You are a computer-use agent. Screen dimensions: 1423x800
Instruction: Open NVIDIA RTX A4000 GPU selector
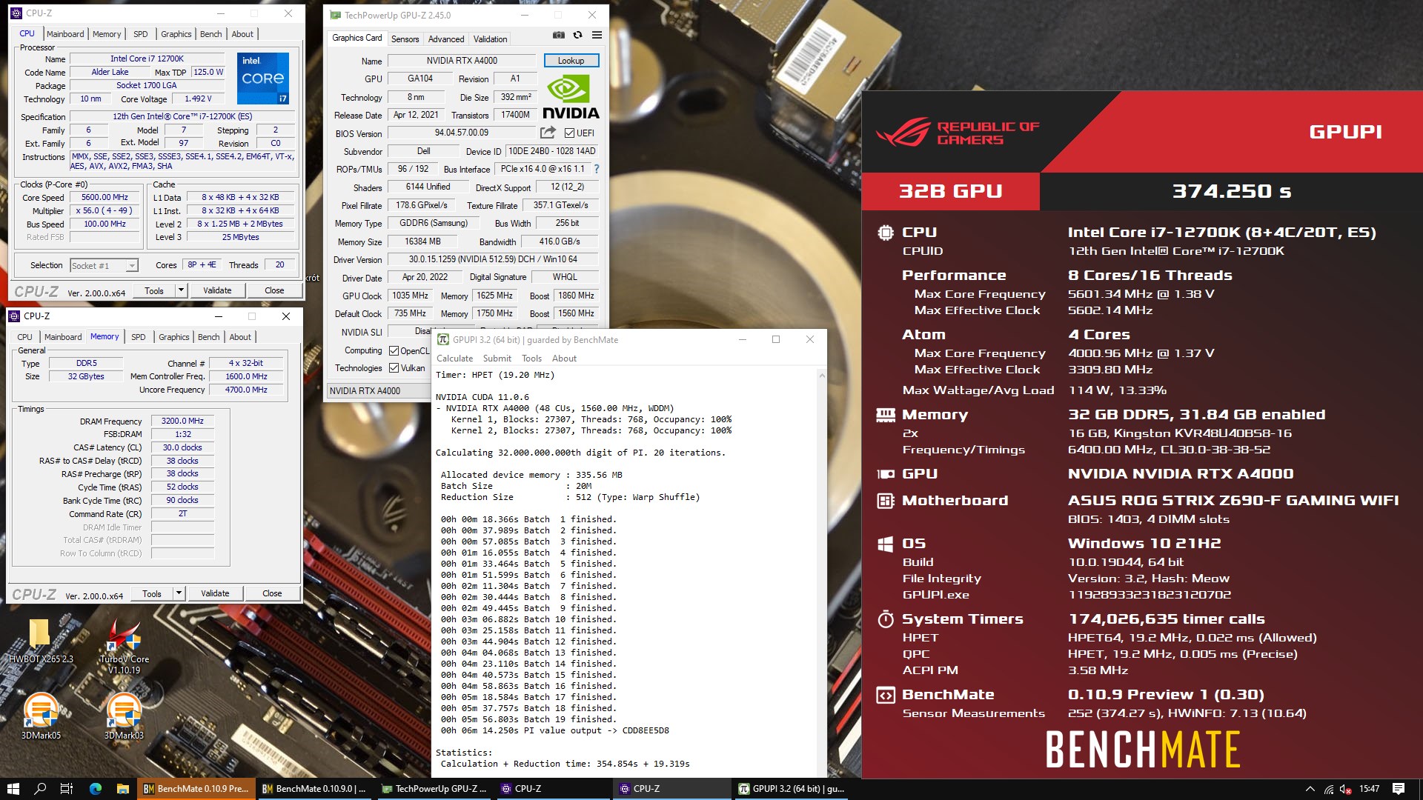pos(378,390)
